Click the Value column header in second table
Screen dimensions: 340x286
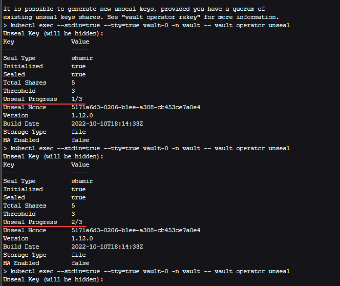tap(80, 165)
